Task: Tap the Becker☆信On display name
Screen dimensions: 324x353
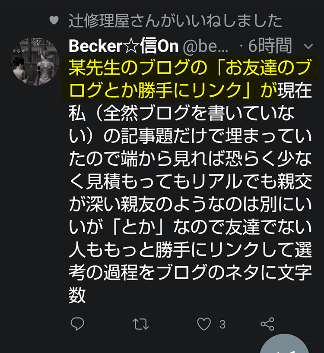Action: pos(124,46)
